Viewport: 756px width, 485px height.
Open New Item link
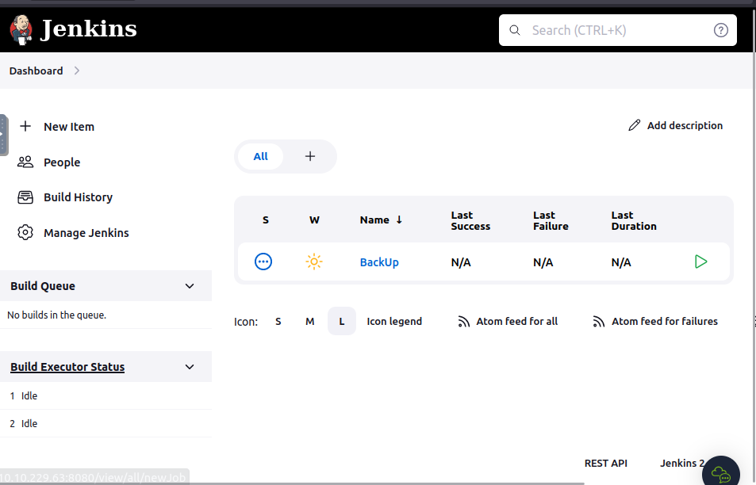(x=69, y=127)
